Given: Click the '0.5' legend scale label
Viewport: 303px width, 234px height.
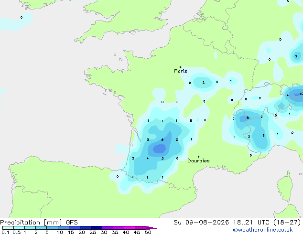Looking at the screenshot, I should pyautogui.click(x=17, y=232).
